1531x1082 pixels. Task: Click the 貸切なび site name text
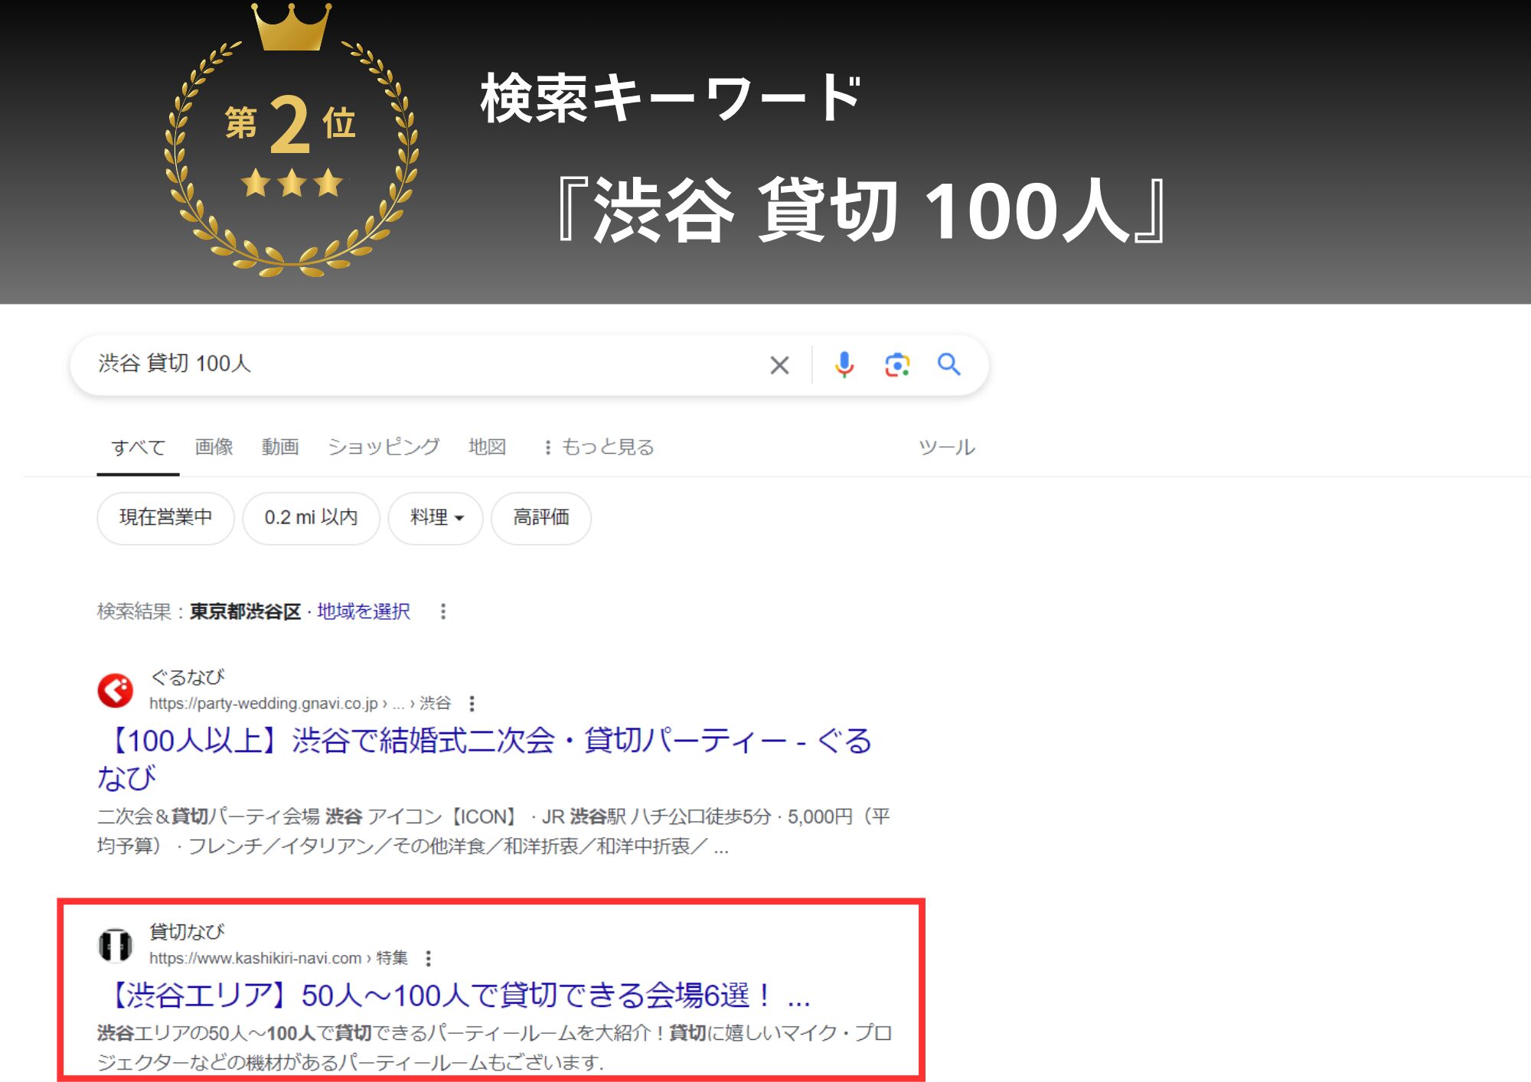point(187,932)
